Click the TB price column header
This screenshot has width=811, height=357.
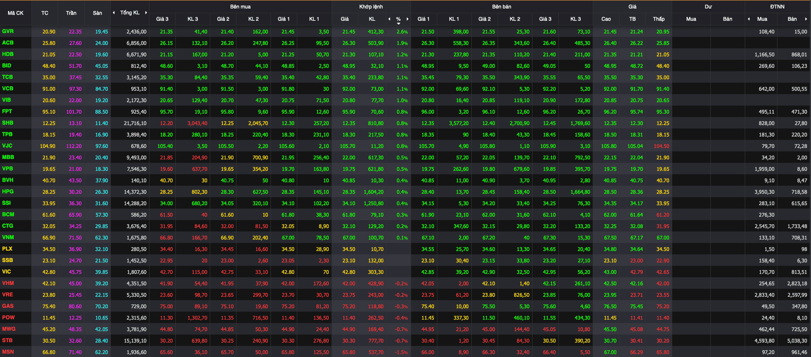click(x=633, y=19)
